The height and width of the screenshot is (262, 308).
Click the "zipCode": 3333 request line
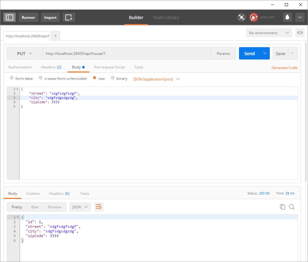[44, 102]
